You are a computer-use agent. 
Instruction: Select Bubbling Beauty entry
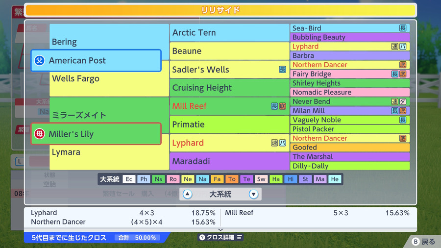(x=350, y=37)
